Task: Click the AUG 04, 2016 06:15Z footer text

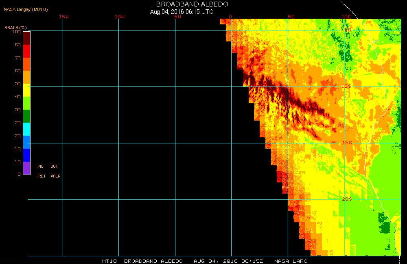Action: (x=228, y=261)
